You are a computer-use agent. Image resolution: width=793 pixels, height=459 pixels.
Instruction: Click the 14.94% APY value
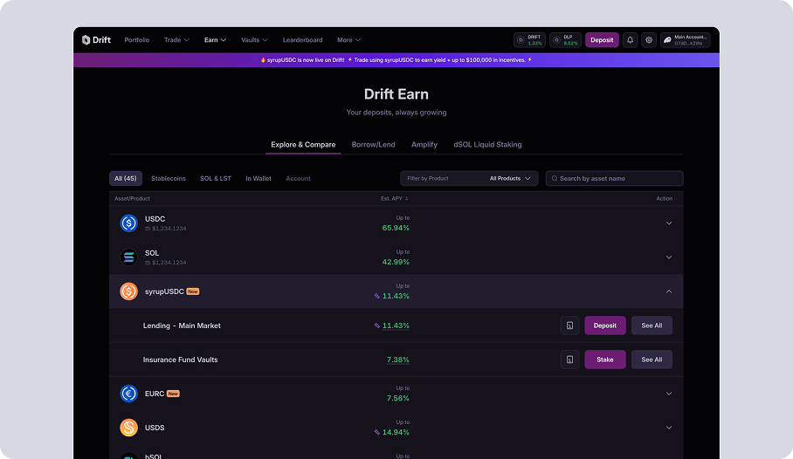[x=396, y=432]
